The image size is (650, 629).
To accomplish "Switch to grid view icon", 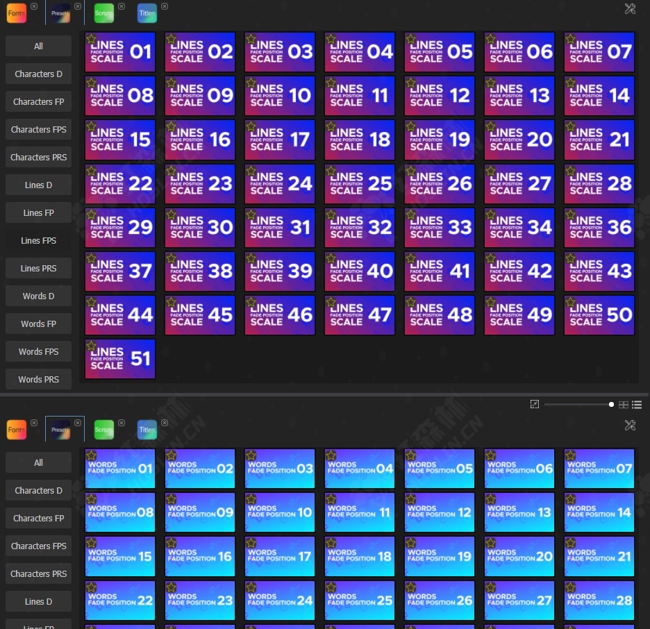I will pyautogui.click(x=624, y=405).
